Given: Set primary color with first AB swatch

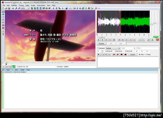Looking at the screenshot, I should (114, 54).
